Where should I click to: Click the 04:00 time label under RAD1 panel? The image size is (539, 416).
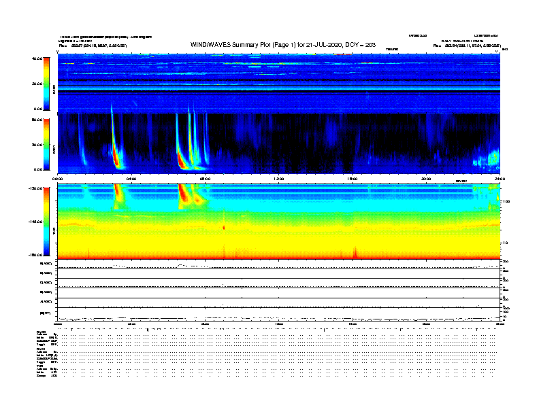click(131, 179)
